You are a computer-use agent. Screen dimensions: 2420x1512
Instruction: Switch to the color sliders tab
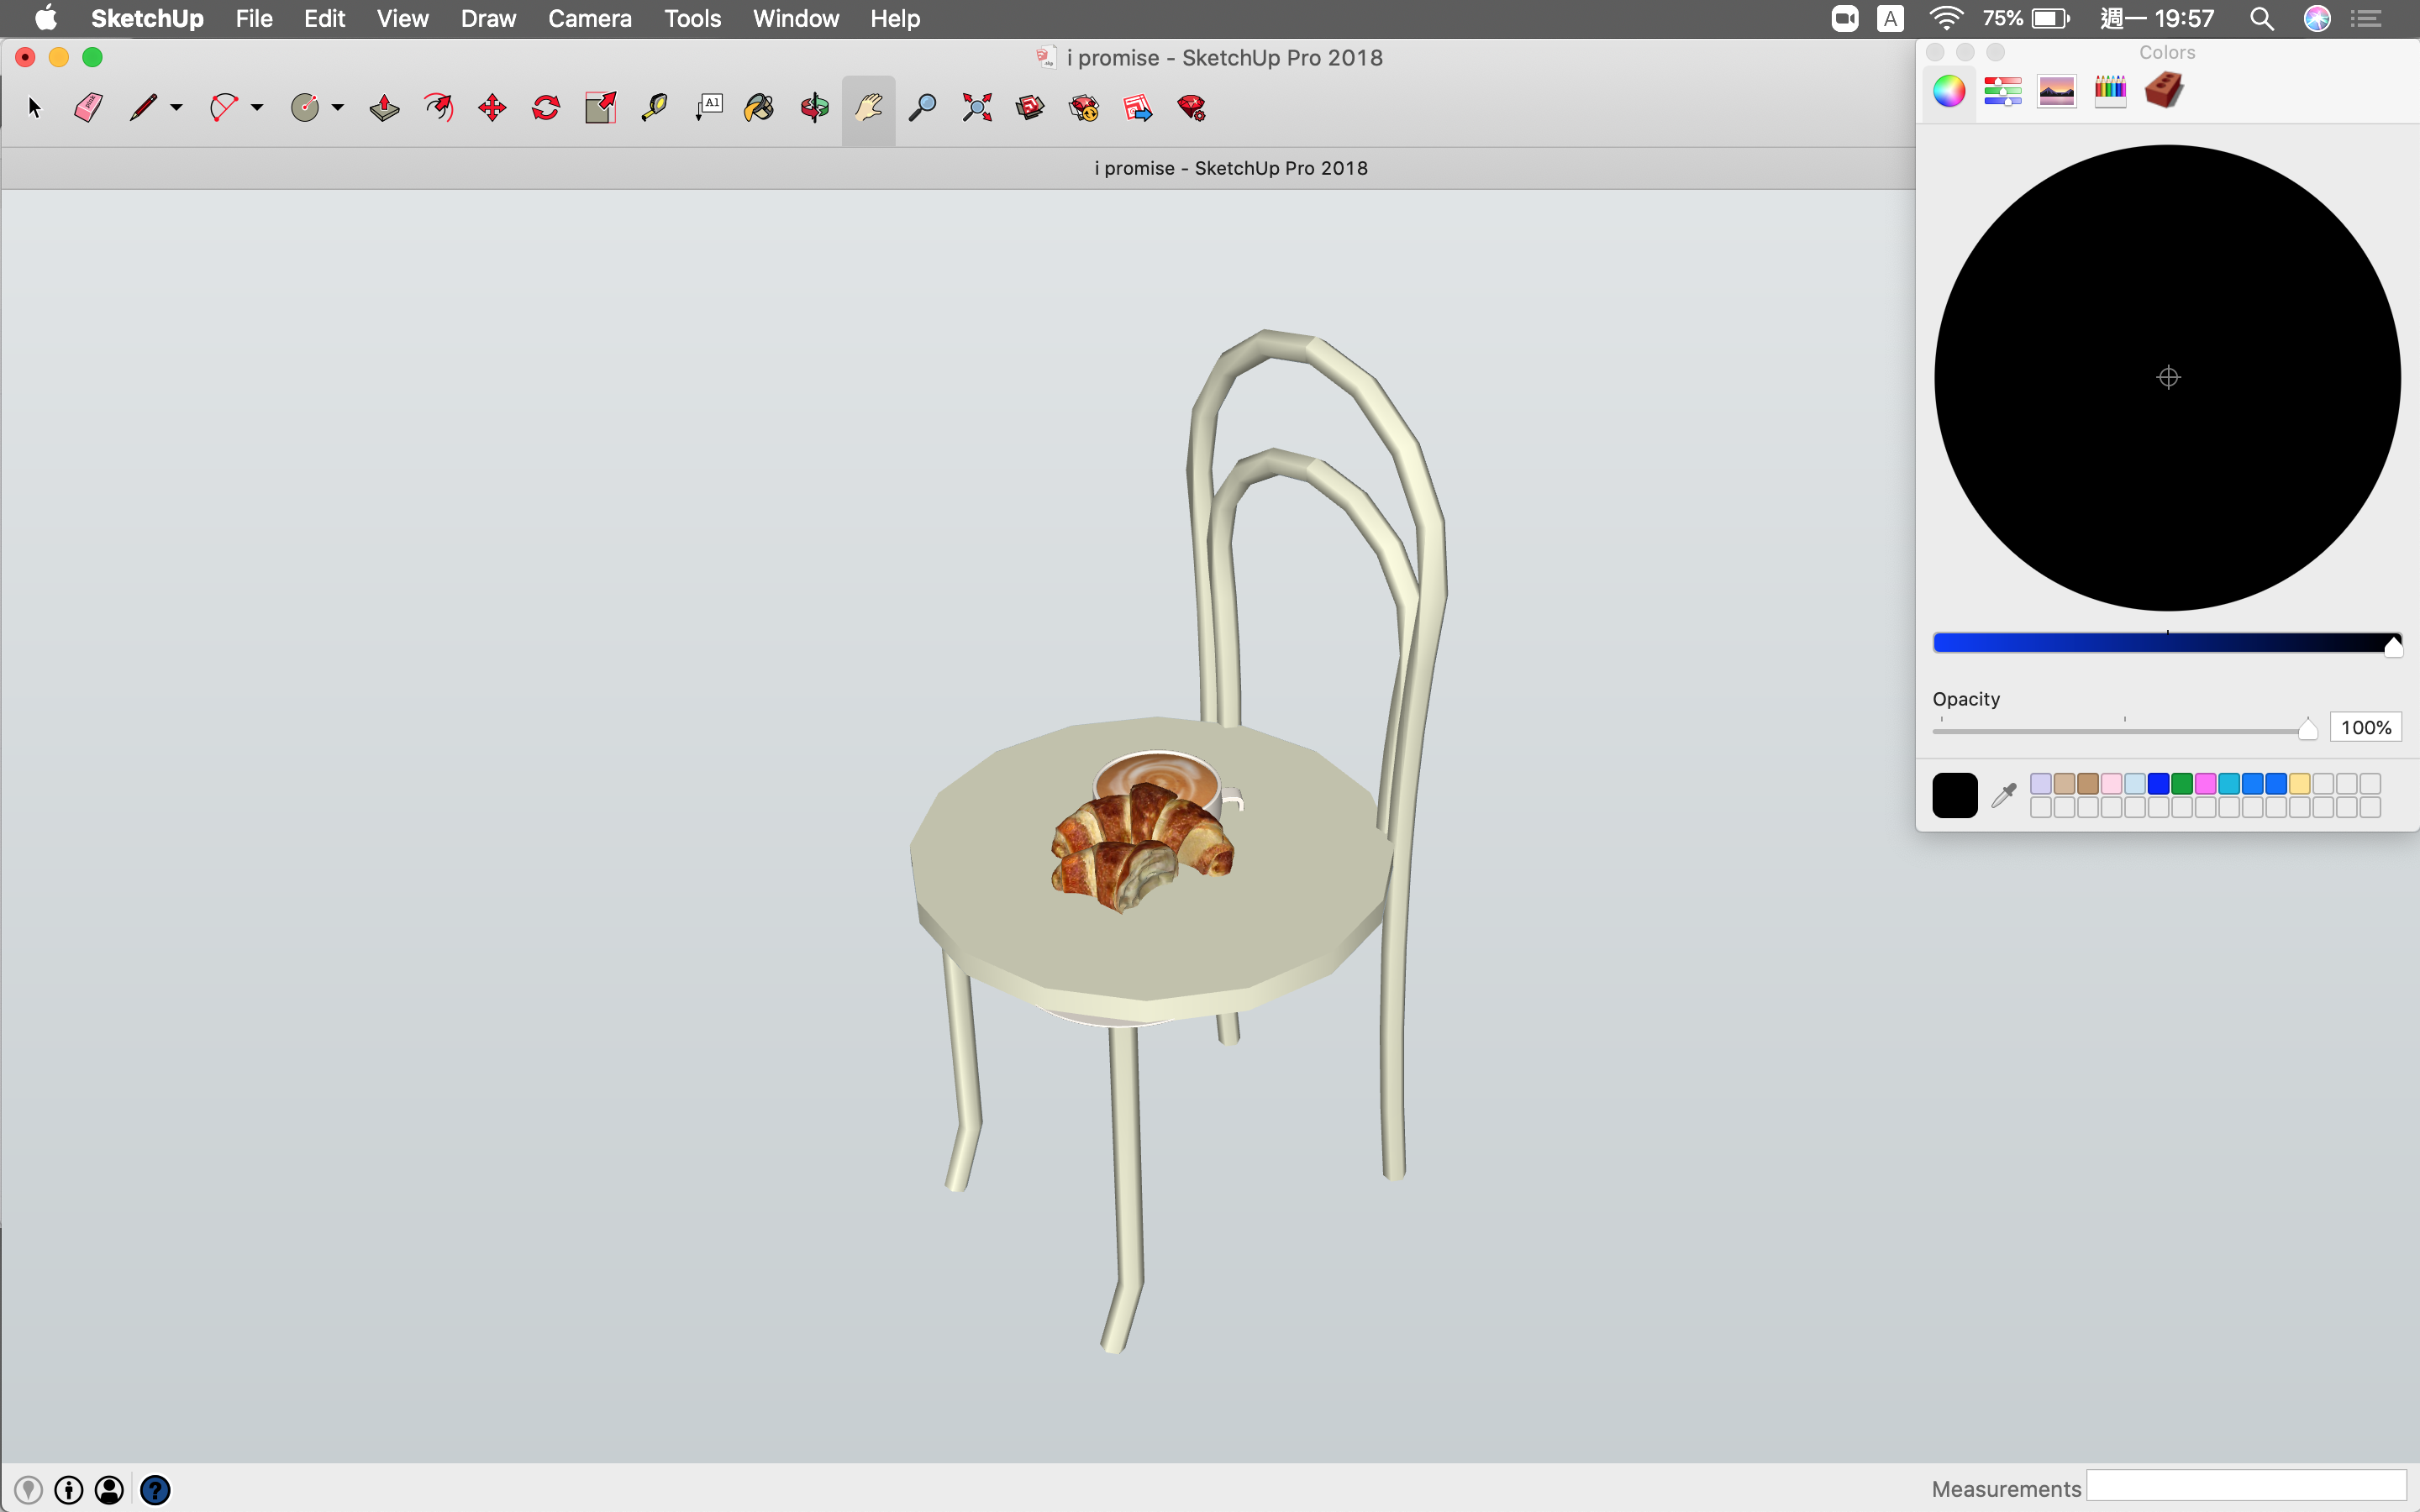pos(2002,91)
